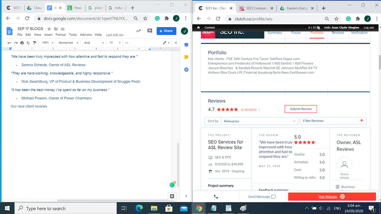
Task: Open the Add-ons menu in Docs
Action: click(86, 35)
